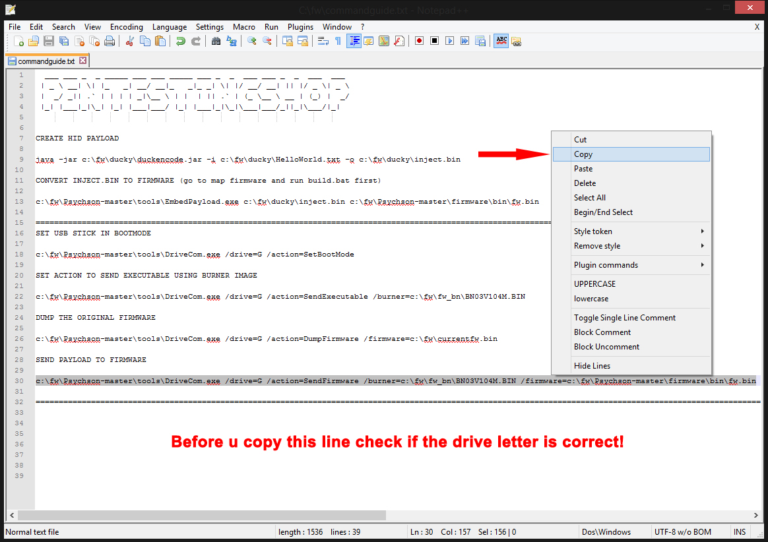Close commandguide.txt tab with red X
The image size is (768, 542).
82,61
